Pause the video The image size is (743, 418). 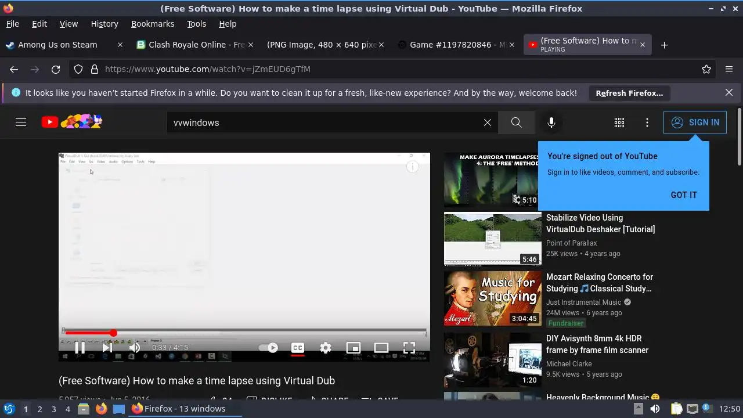(x=80, y=348)
